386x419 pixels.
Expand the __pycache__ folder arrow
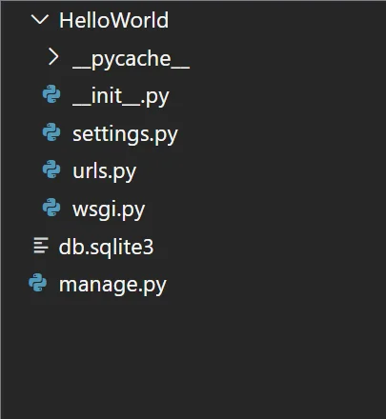pyautogui.click(x=53, y=57)
